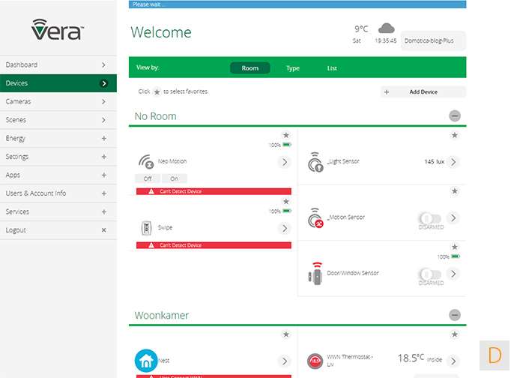Switch to the Type view tab
The height and width of the screenshot is (378, 517).
pyautogui.click(x=292, y=68)
